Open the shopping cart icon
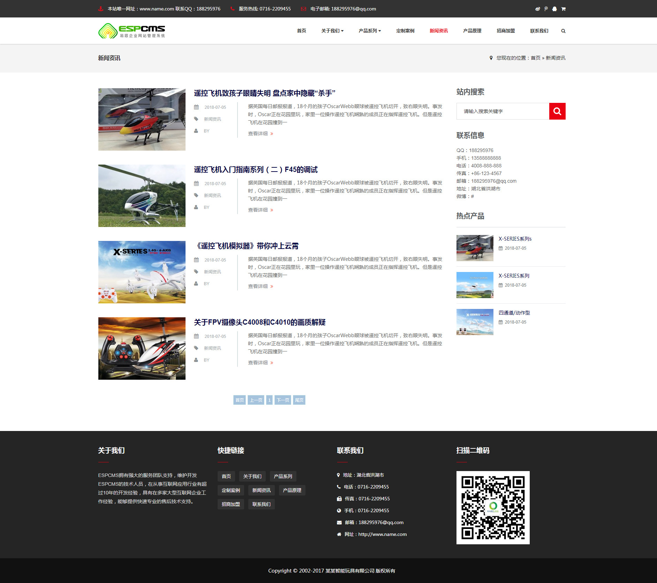This screenshot has width=657, height=583. pos(563,9)
